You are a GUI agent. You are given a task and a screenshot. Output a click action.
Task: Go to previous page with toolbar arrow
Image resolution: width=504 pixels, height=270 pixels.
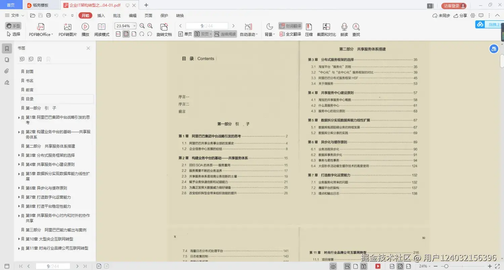pyautogui.click(x=180, y=26)
